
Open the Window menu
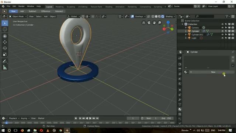coord(30,6)
